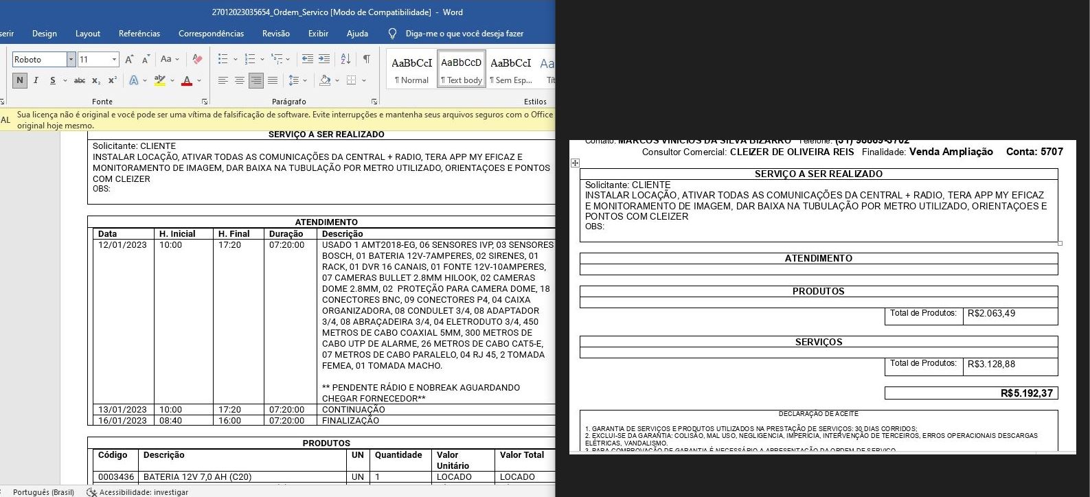The height and width of the screenshot is (497, 1090).
Task: Open the Referências ribbon tab
Action: coord(139,33)
